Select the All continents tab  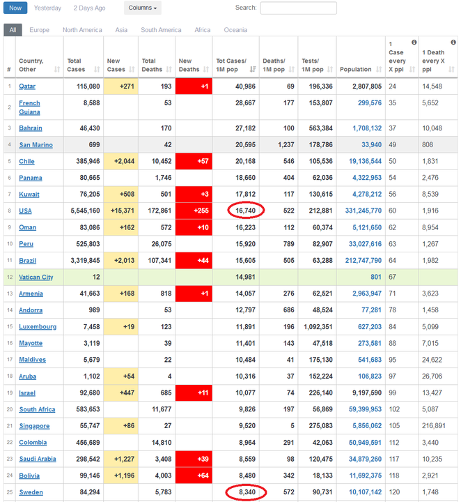13,30
